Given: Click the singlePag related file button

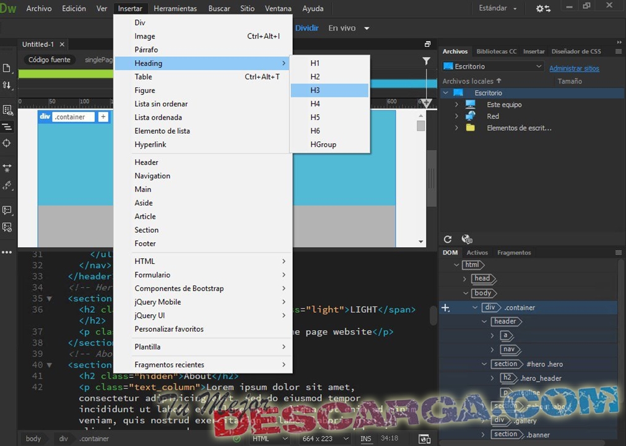Looking at the screenshot, I should click(x=98, y=59).
